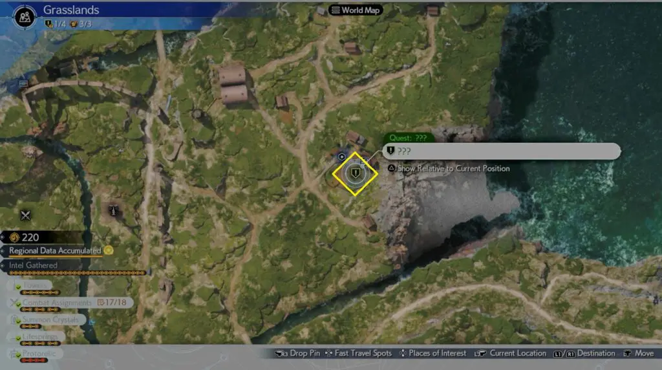This screenshot has height=370, width=662.
Task: Click the small blue hexagon marker near quest
Action: [341, 157]
